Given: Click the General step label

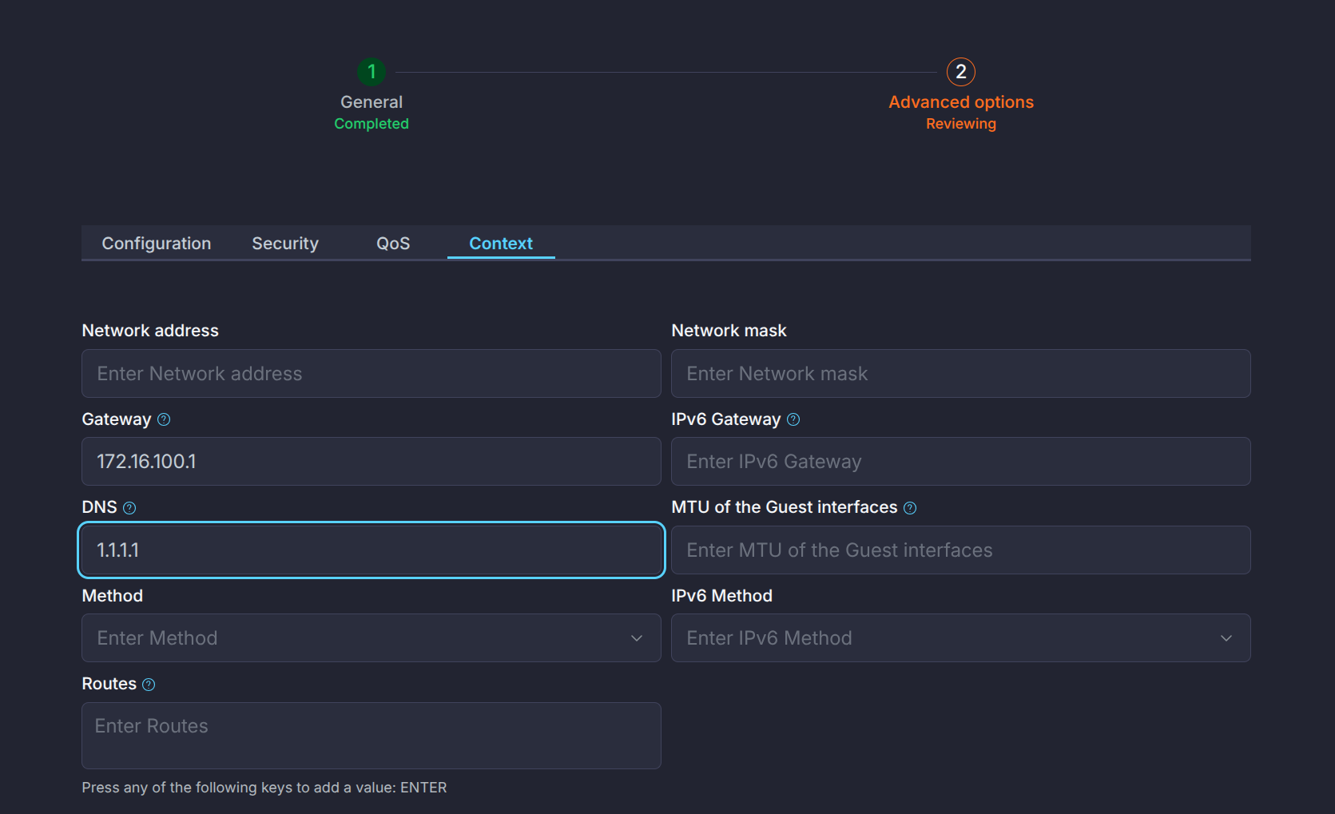Looking at the screenshot, I should click(x=371, y=102).
